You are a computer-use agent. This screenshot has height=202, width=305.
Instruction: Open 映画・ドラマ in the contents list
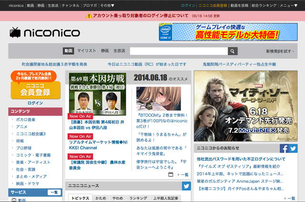pos(28,183)
